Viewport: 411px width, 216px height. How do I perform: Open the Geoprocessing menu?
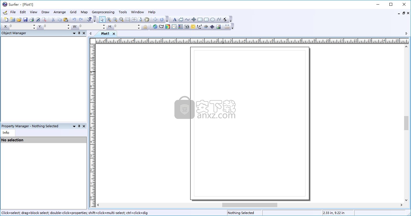click(103, 12)
